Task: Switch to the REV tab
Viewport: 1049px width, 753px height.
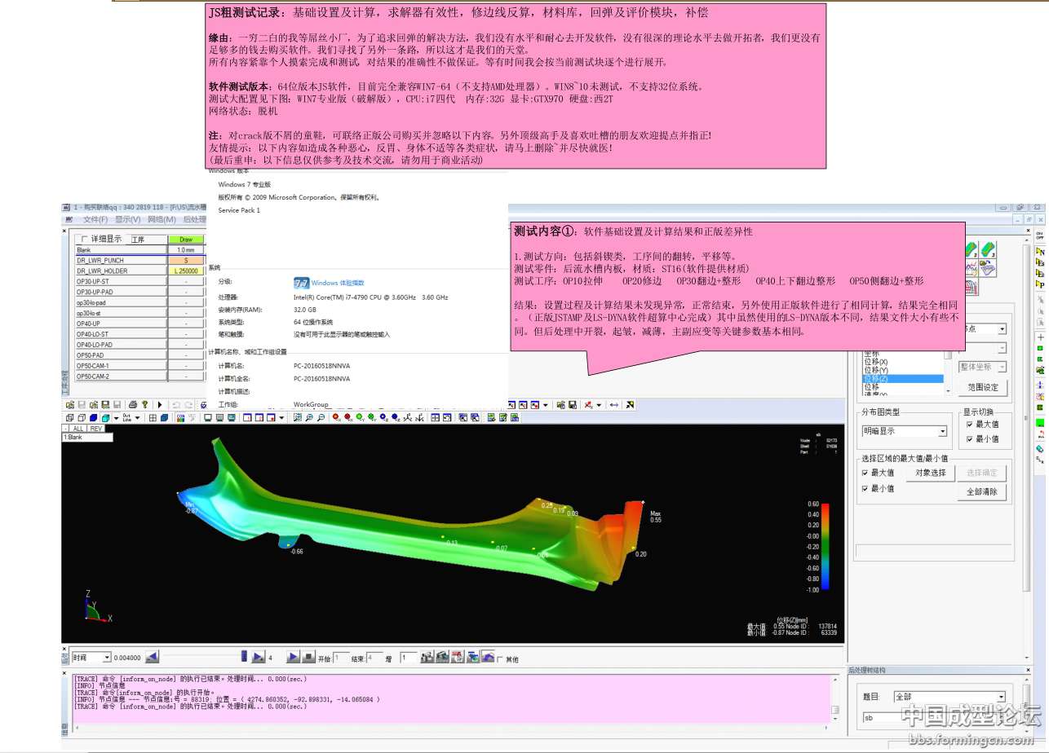Action: (x=96, y=429)
